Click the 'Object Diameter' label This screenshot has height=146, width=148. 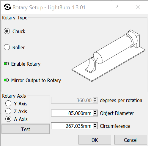pos(117,113)
